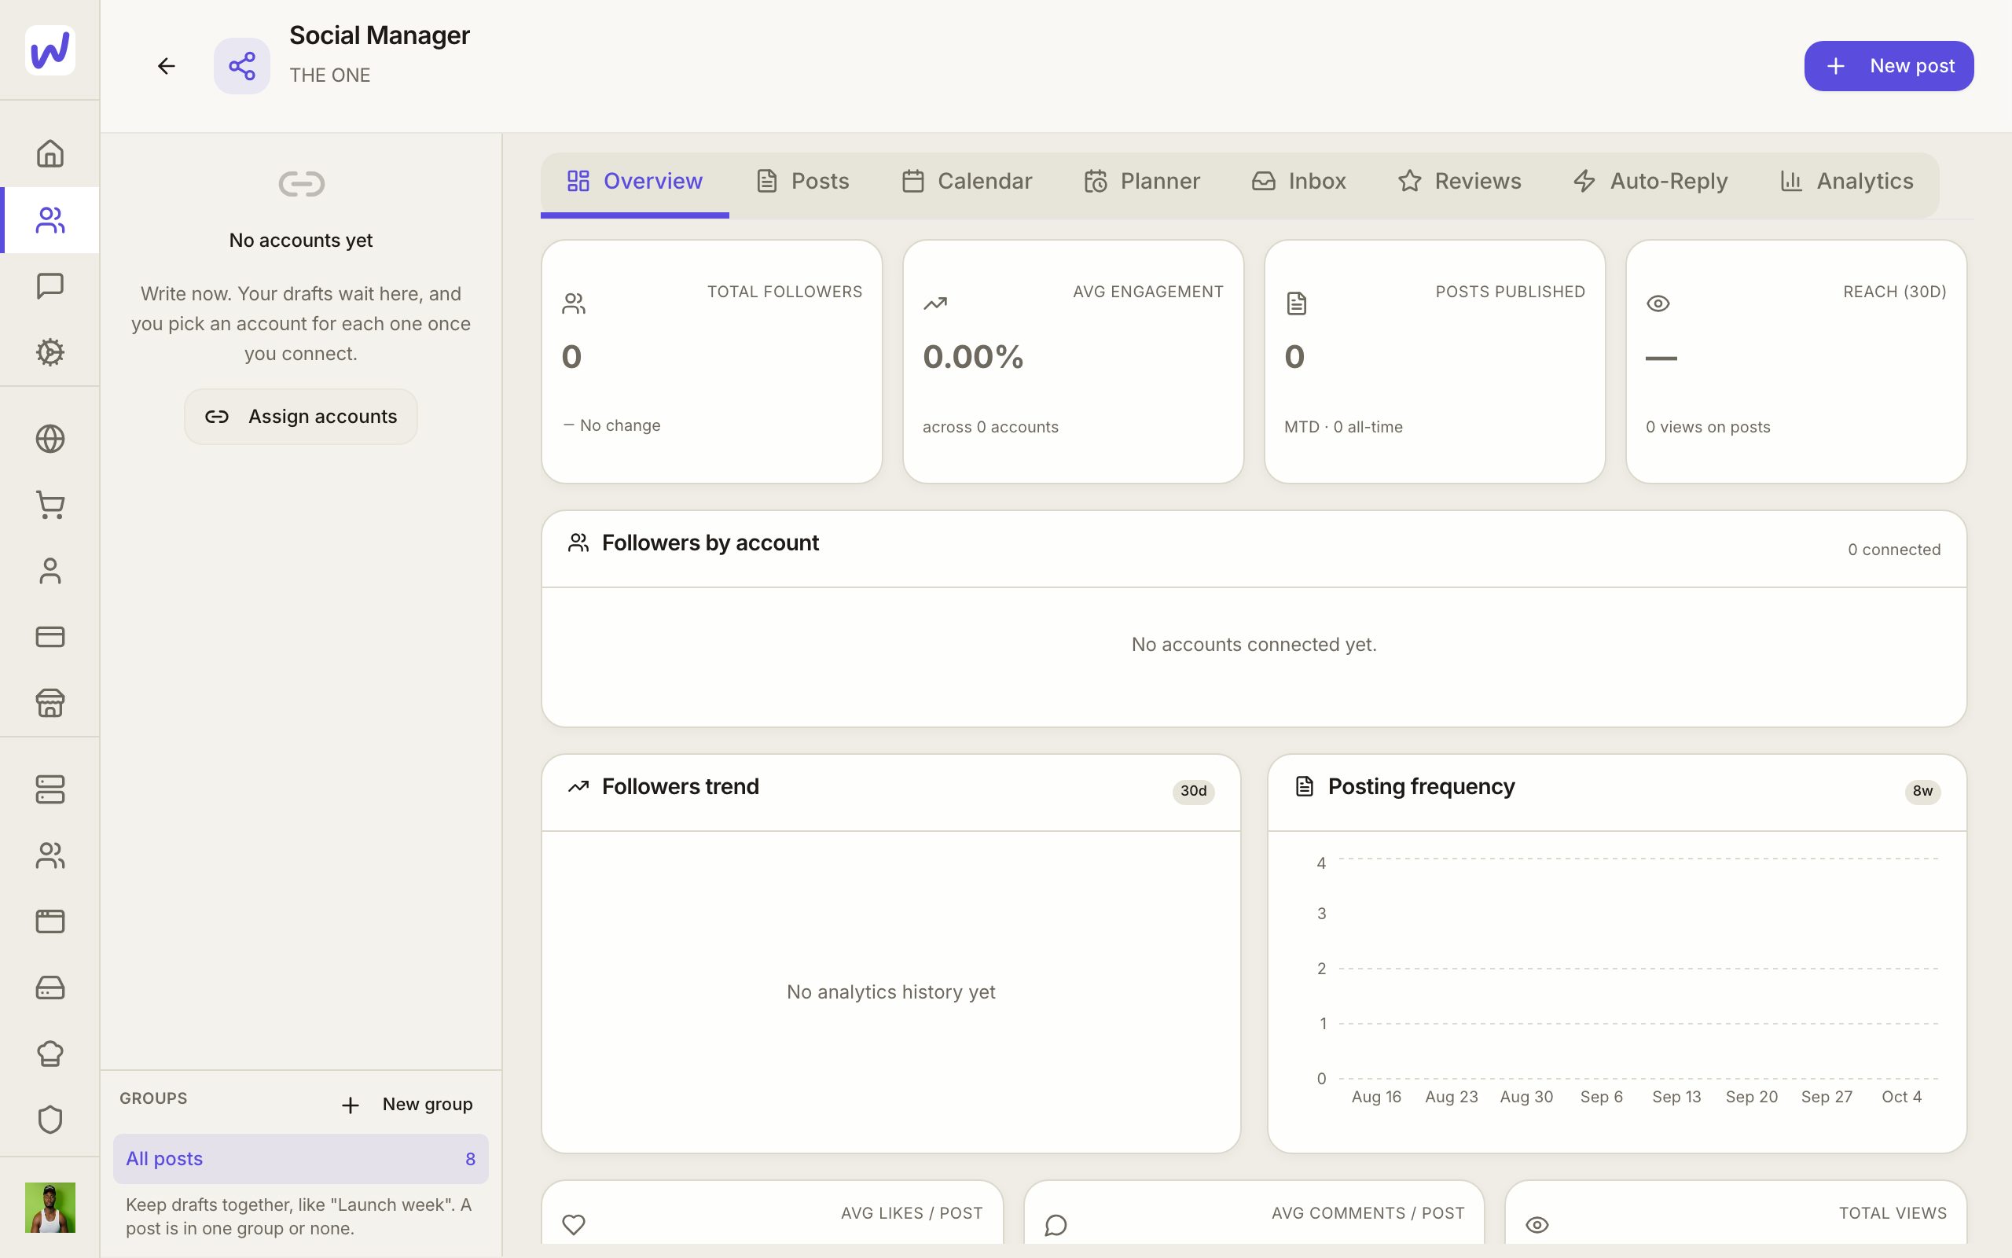
Task: Click the team users sidebar icon below server
Action: click(x=50, y=855)
